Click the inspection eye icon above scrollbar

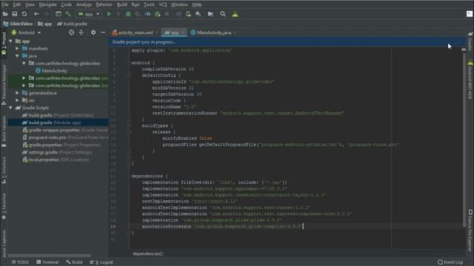coord(464,50)
